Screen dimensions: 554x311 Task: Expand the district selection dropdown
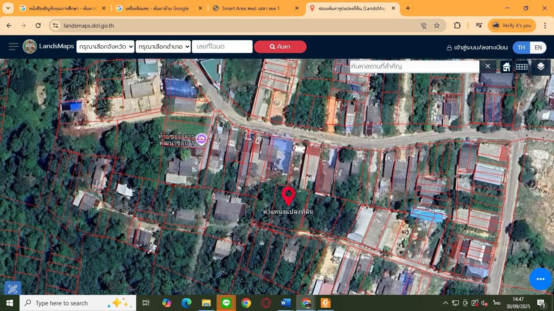coord(163,47)
